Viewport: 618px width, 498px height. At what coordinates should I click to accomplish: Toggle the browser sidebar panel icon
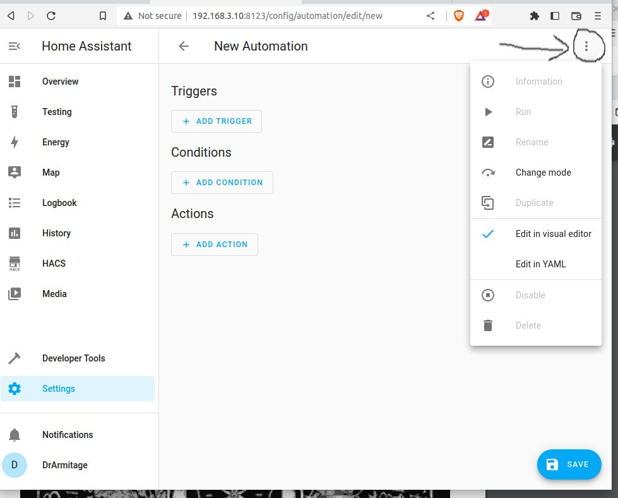555,16
